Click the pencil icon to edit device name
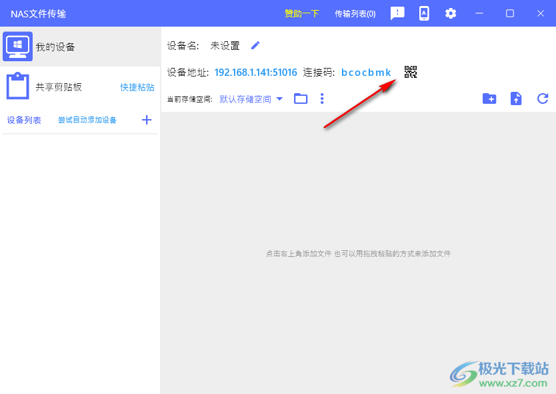 pos(255,45)
